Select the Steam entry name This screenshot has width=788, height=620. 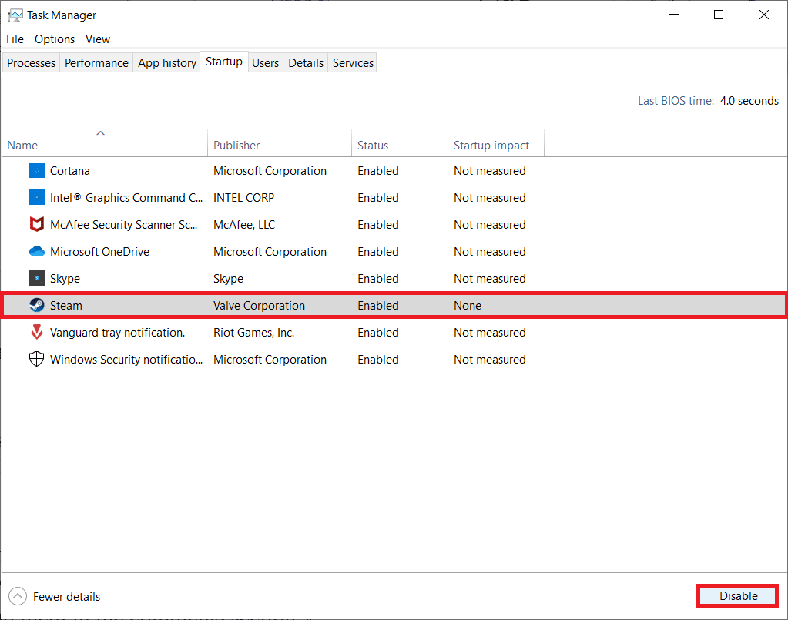coord(65,306)
